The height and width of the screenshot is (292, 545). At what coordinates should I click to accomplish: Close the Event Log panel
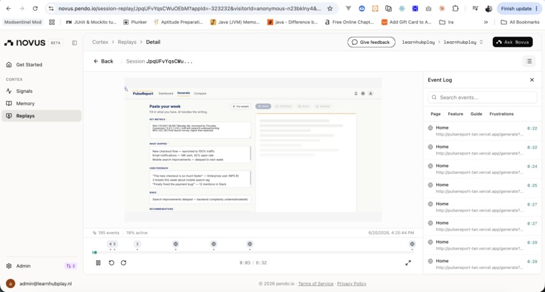pos(531,80)
